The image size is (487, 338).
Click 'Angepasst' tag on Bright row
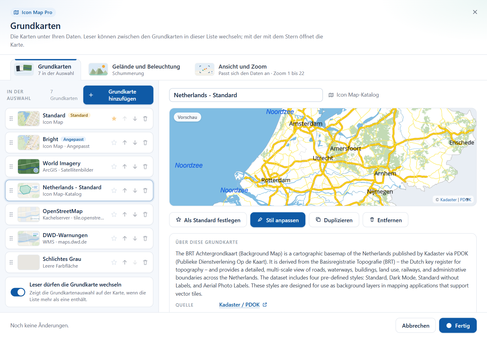[73, 139]
